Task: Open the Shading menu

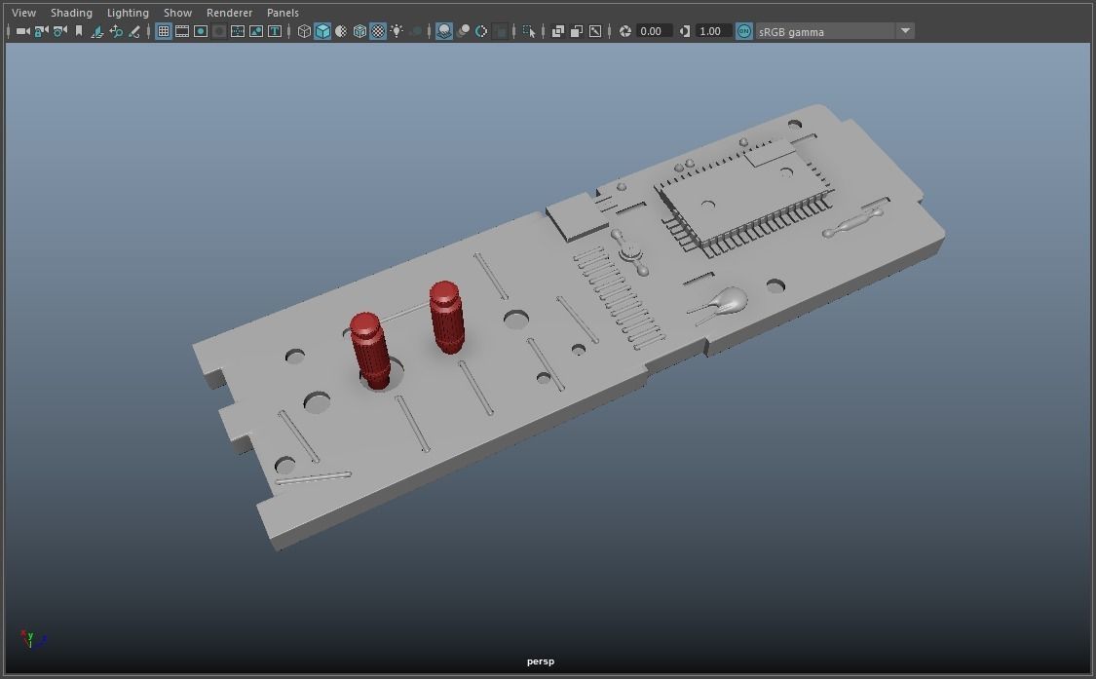Action: [71, 13]
